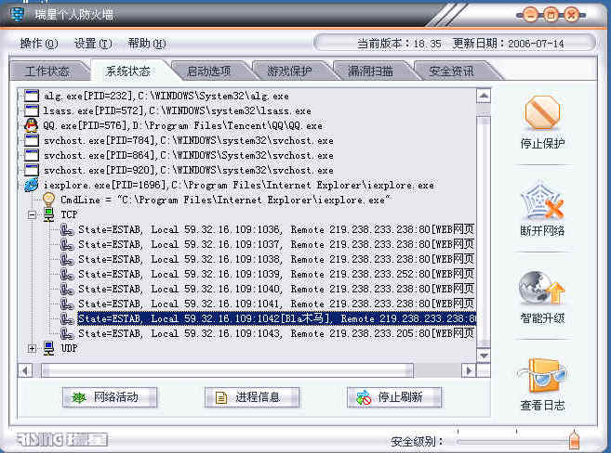The image size is (611, 453).
Task: Expand the UDP tree node
Action: click(32, 348)
